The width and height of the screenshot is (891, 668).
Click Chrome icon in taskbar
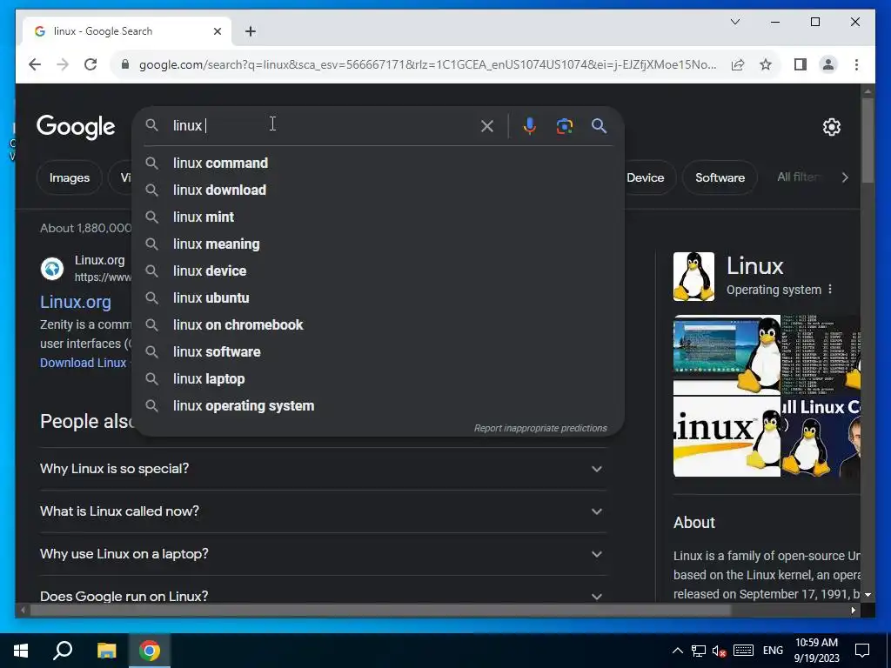(150, 651)
